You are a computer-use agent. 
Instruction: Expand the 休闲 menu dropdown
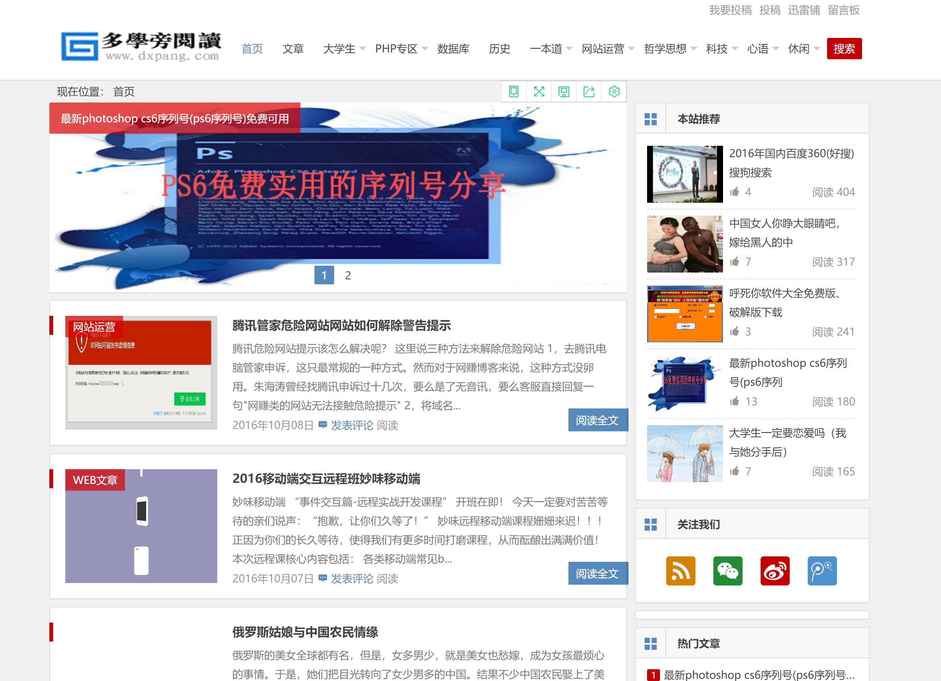point(817,49)
